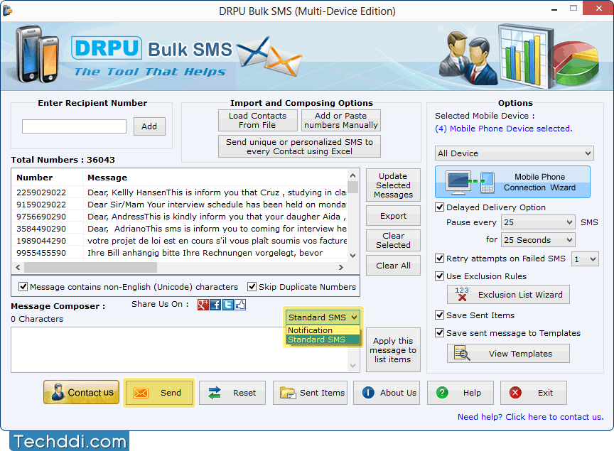Screen dimensions: 614x451
Task: Click the blue info icon on About Us
Action: [368, 392]
